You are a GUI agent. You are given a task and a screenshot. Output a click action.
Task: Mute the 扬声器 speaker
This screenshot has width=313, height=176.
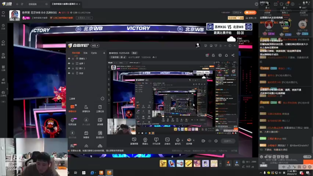point(189,141)
